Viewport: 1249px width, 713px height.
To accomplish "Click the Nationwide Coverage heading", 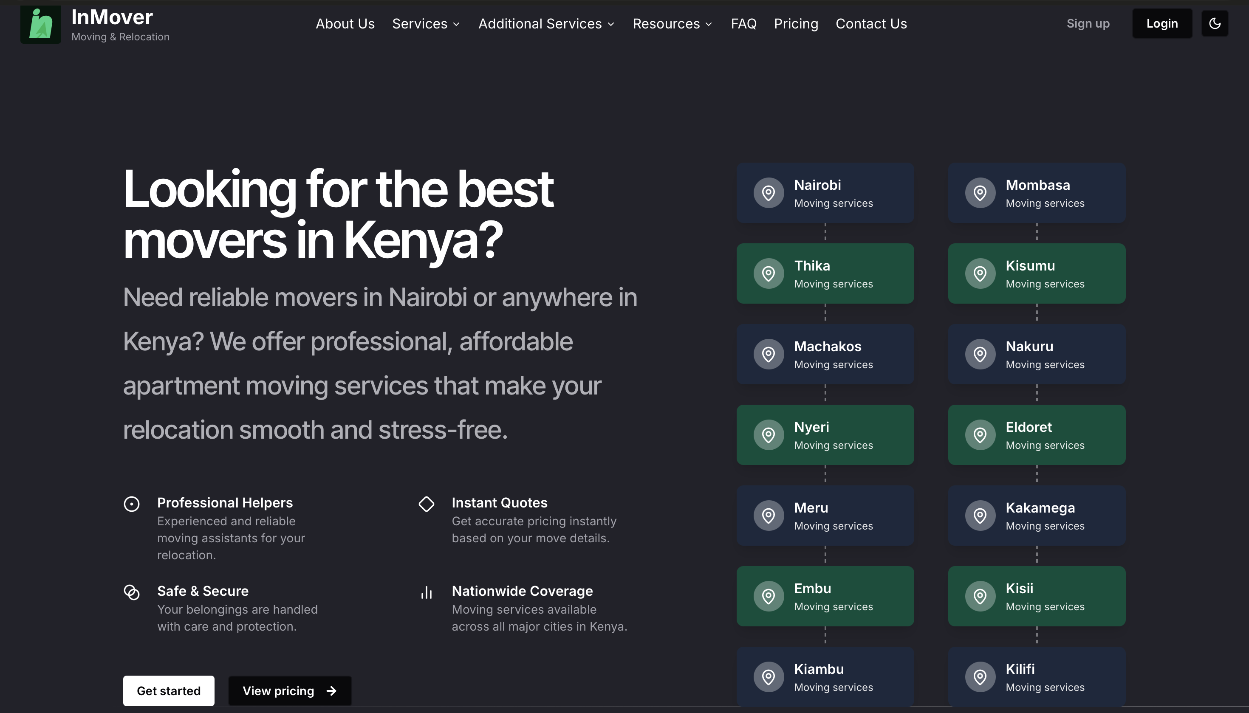I will 522,591.
